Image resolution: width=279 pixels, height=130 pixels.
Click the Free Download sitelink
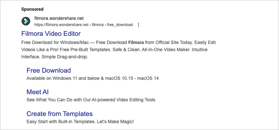click(48, 70)
